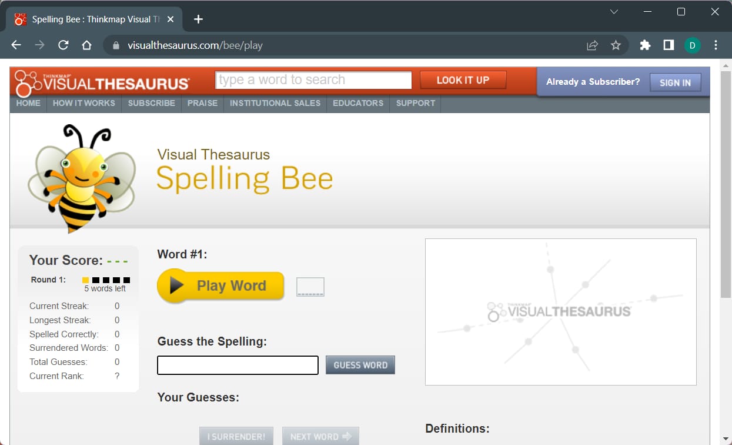This screenshot has width=732, height=445.
Task: Bookmark this page with the star icon
Action: click(616, 45)
